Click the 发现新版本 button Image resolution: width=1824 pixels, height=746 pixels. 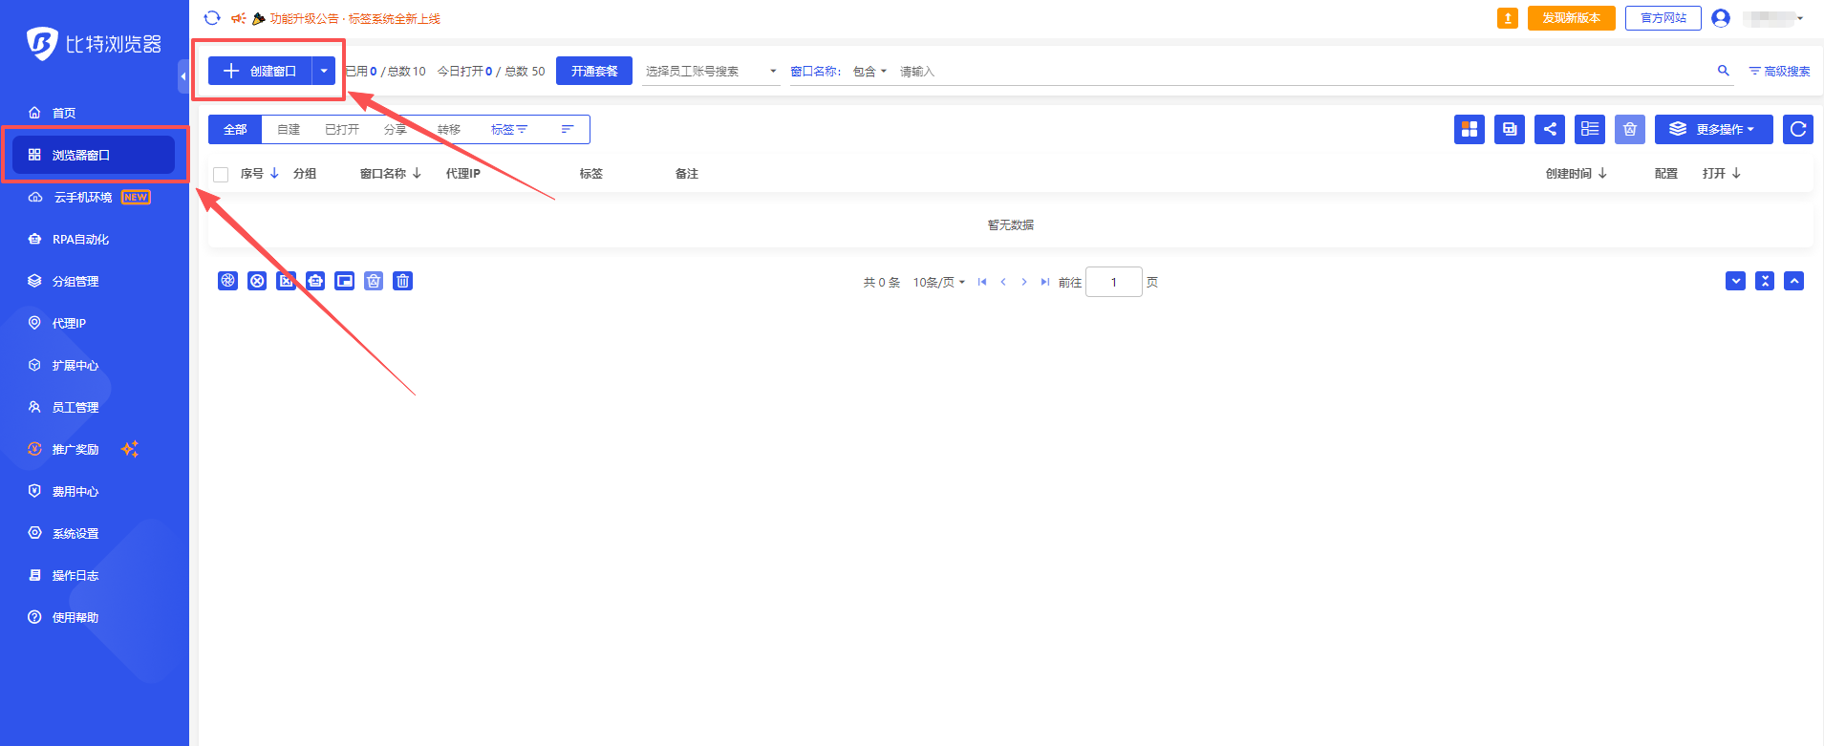(1572, 18)
